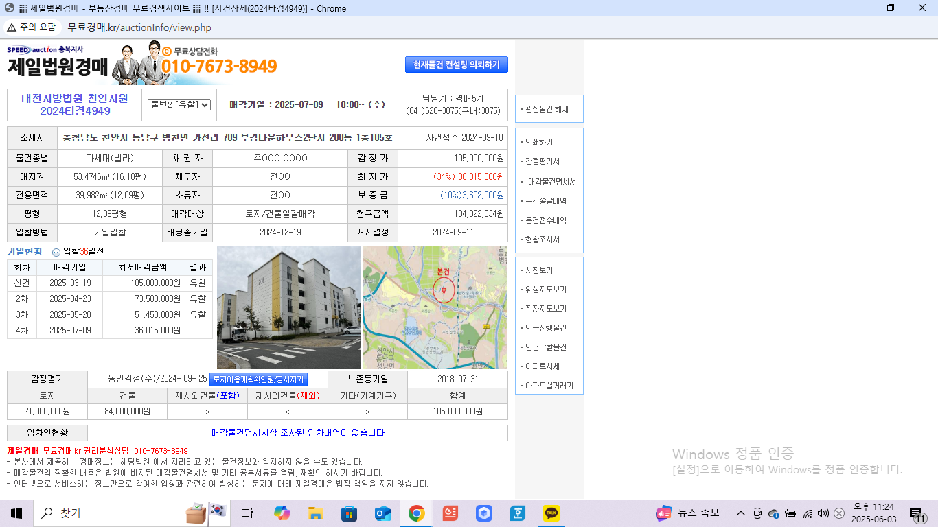
Task: Click the 2025-05-28 sale date cell
Action: click(x=70, y=314)
